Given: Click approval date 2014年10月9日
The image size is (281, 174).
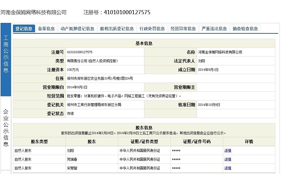Looking at the screenshot, I should [209, 105].
